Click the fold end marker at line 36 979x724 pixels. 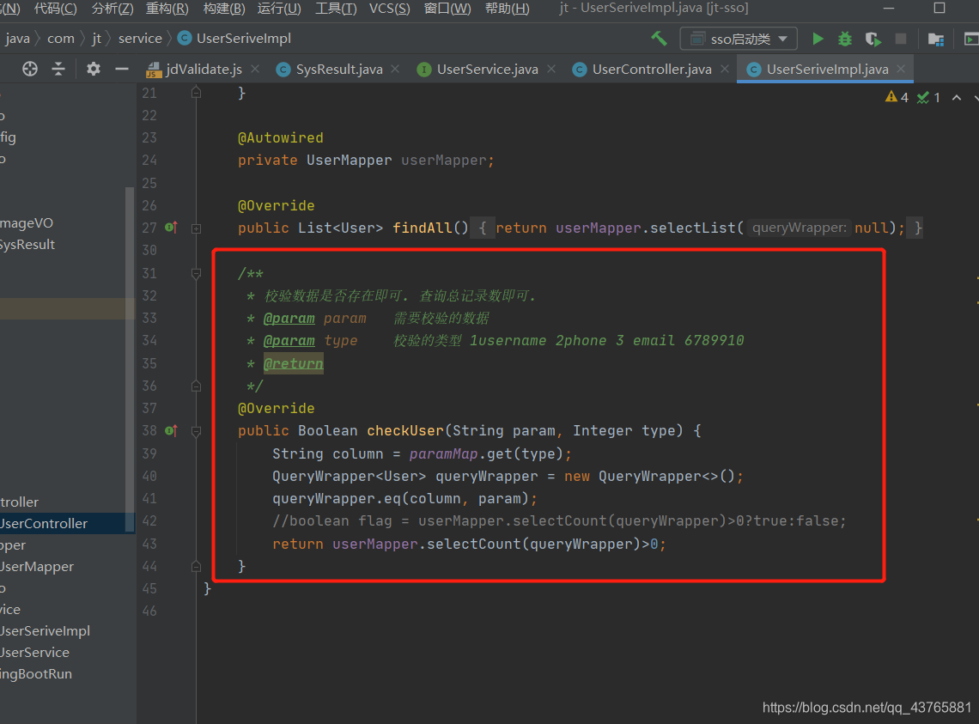tap(196, 386)
